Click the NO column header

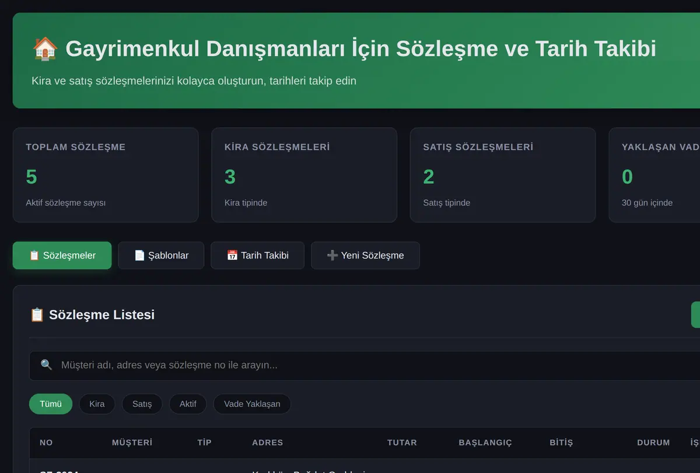[46, 443]
